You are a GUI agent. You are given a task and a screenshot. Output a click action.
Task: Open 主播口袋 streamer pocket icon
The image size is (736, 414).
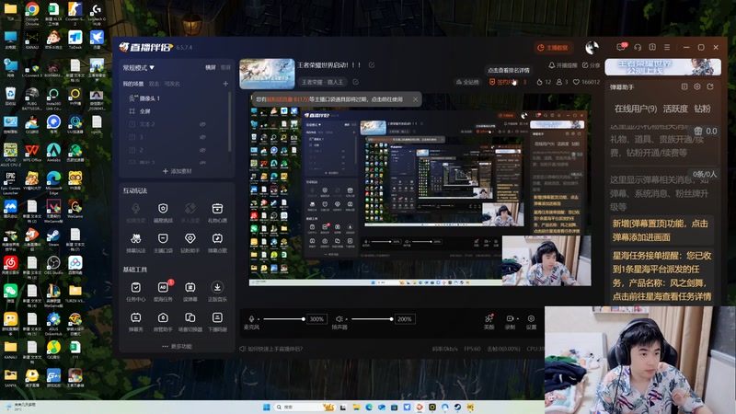(163, 243)
